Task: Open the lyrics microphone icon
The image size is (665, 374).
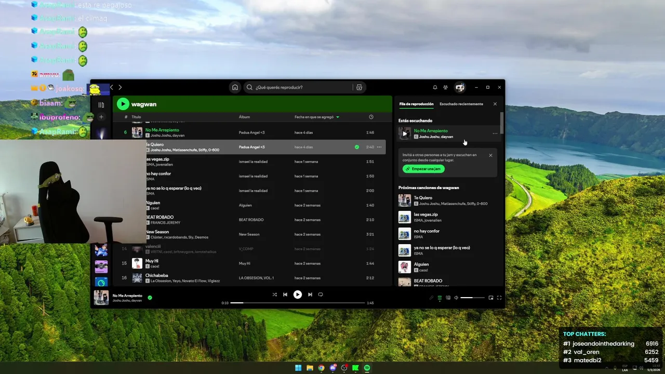Action: (431, 298)
